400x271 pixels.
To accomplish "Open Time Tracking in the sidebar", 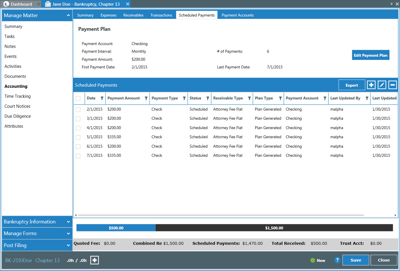I will (x=18, y=96).
